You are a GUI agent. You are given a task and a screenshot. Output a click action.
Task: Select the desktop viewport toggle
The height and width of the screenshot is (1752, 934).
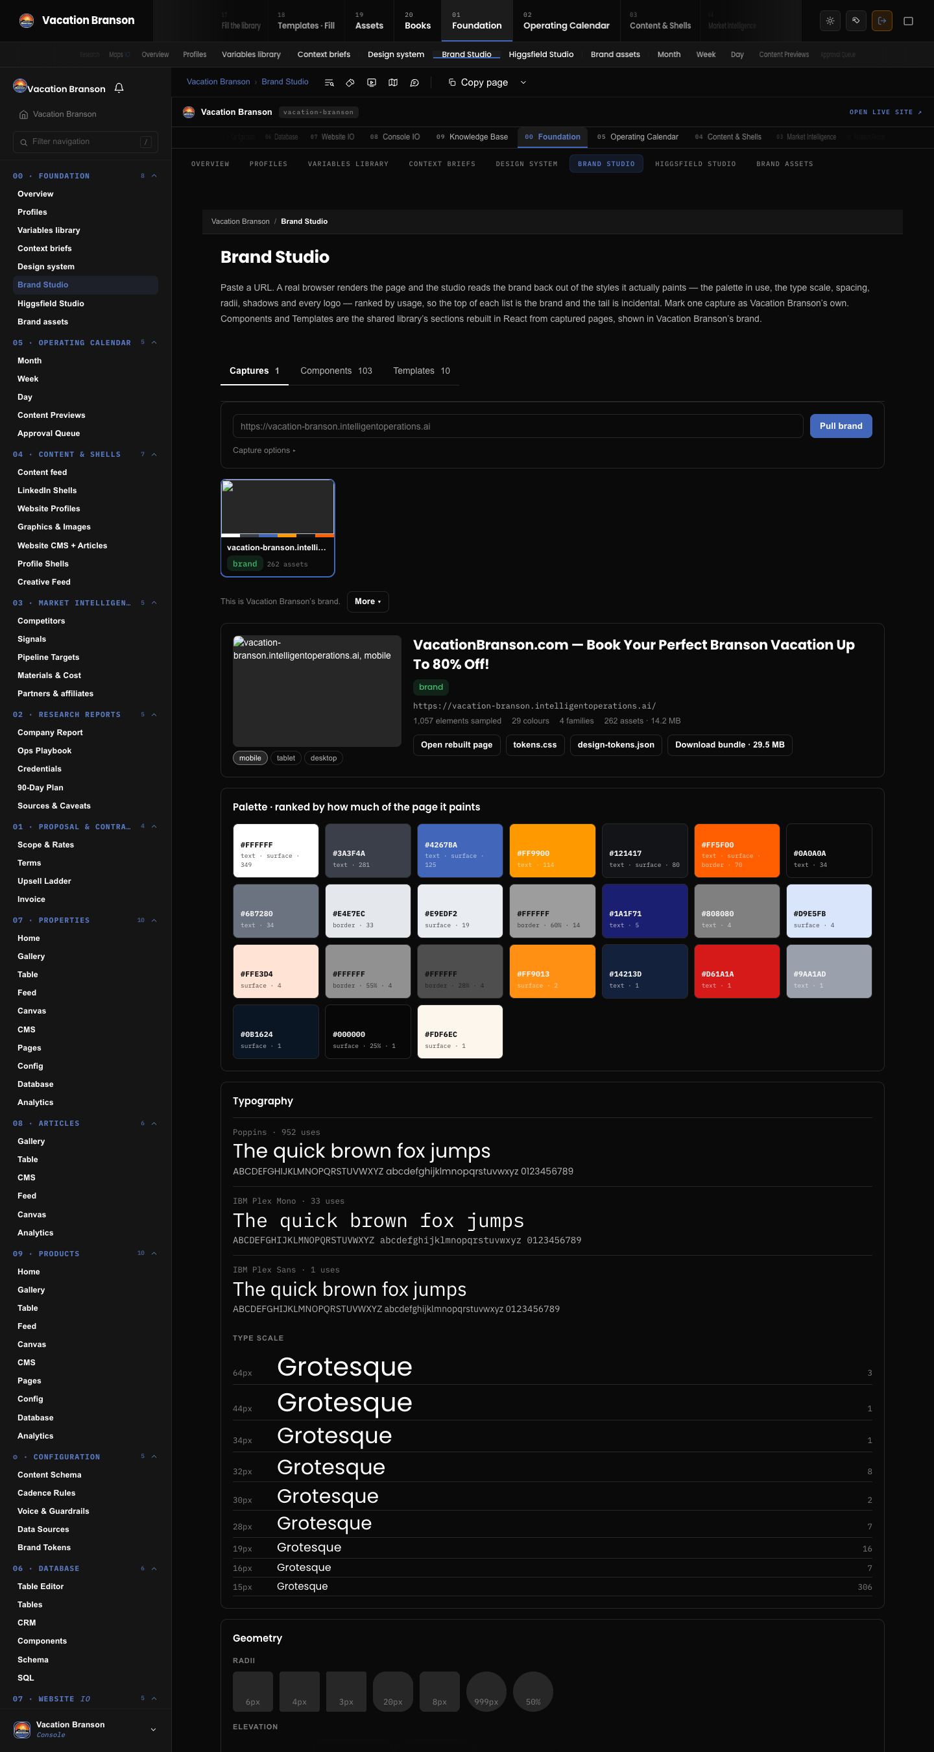click(x=324, y=758)
